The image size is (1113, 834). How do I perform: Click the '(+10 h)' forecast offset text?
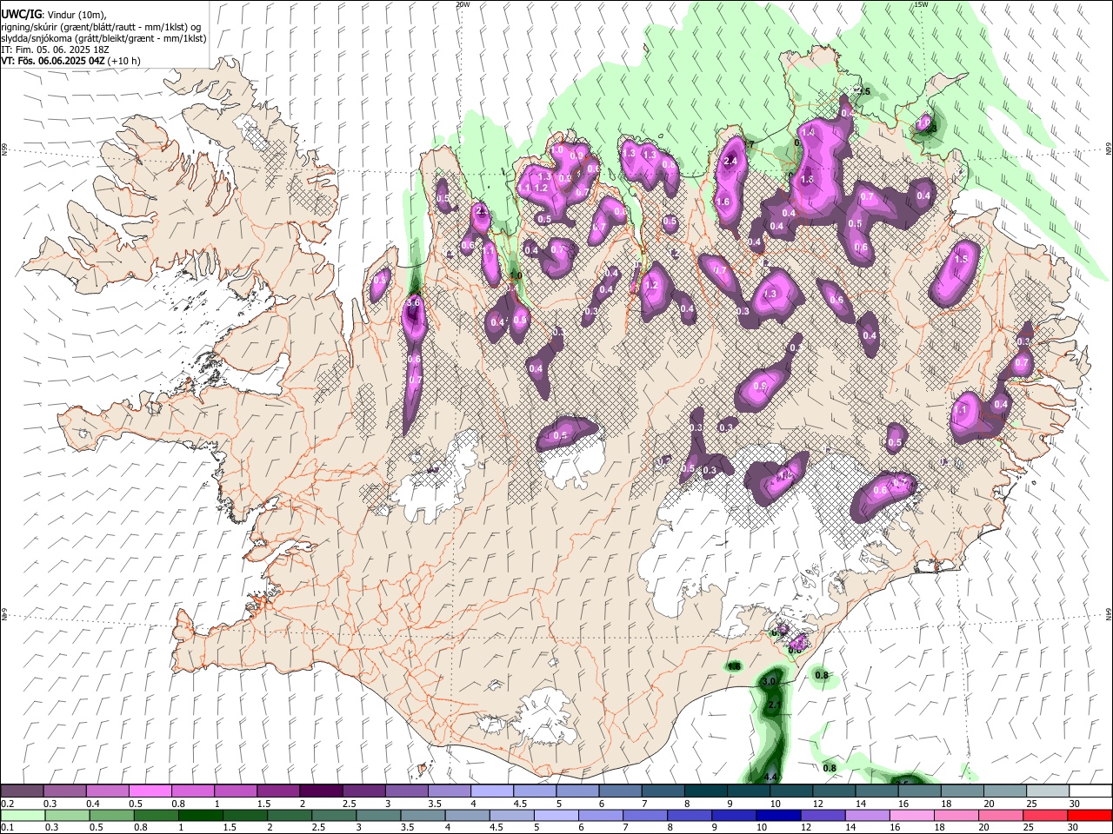[x=124, y=61]
